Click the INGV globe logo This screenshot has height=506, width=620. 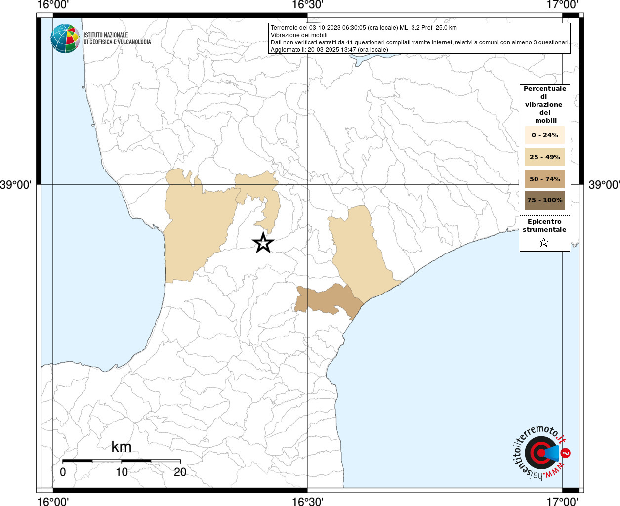point(65,39)
